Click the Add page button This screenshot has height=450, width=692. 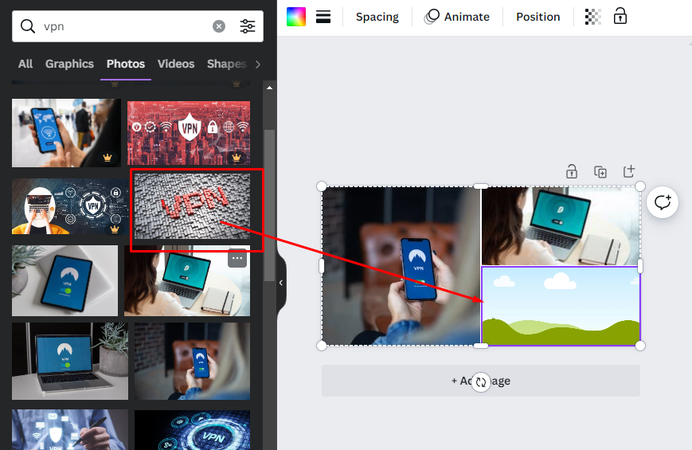point(481,381)
